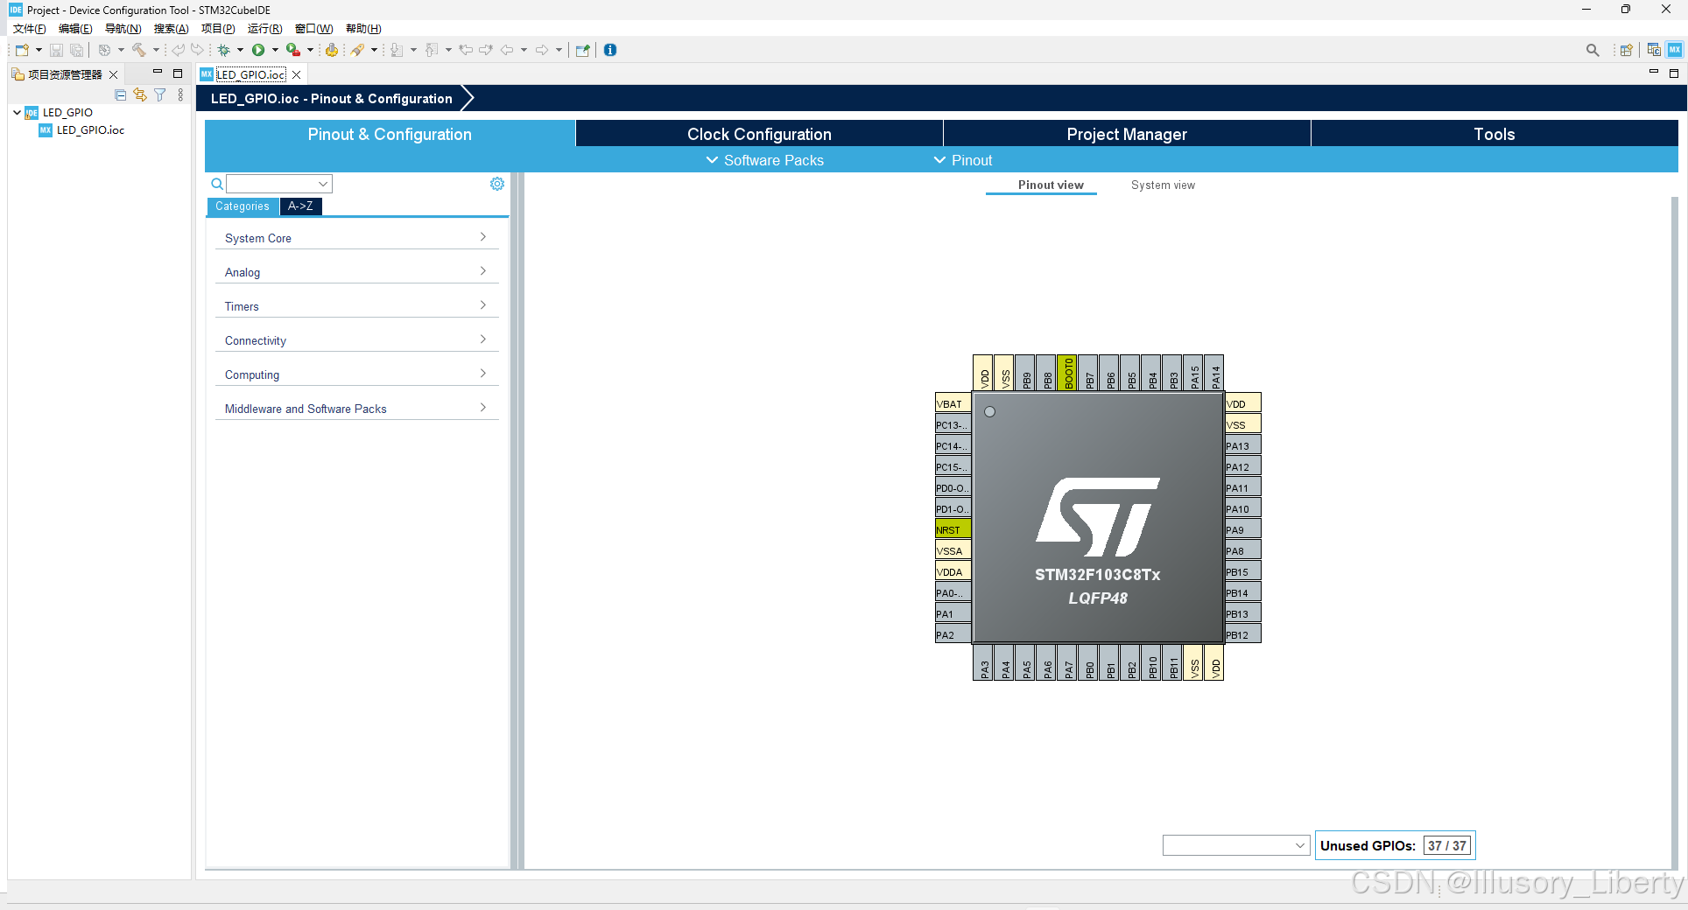Expand the Computing category

(x=356, y=374)
